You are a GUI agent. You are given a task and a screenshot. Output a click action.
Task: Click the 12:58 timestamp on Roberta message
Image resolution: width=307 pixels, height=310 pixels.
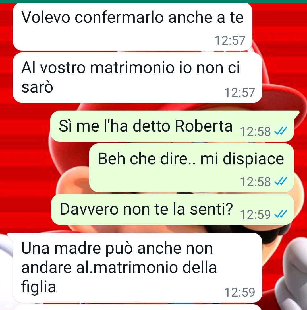tap(255, 131)
